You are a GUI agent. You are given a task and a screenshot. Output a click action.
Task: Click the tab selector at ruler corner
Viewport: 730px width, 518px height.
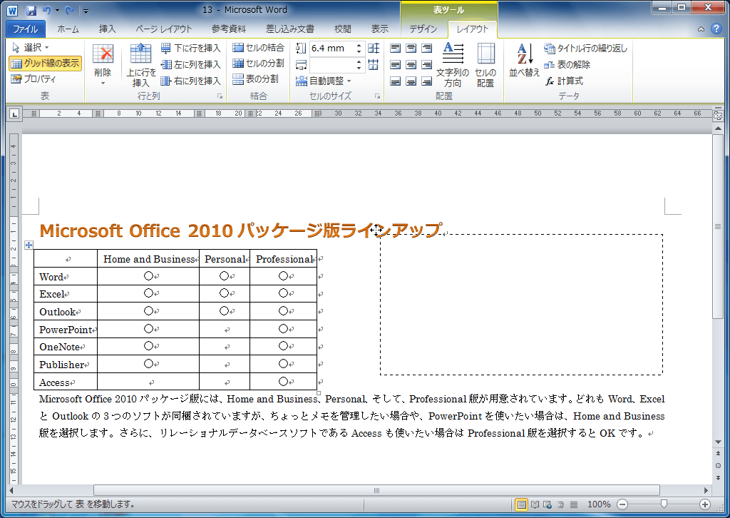point(14,113)
